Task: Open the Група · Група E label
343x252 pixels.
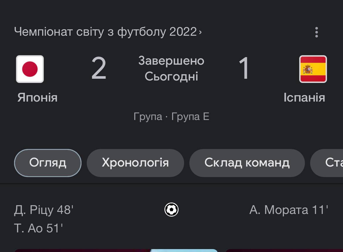Action: click(x=171, y=116)
